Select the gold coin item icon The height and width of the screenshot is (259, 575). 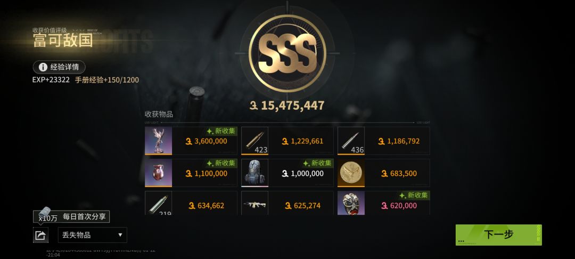click(351, 173)
